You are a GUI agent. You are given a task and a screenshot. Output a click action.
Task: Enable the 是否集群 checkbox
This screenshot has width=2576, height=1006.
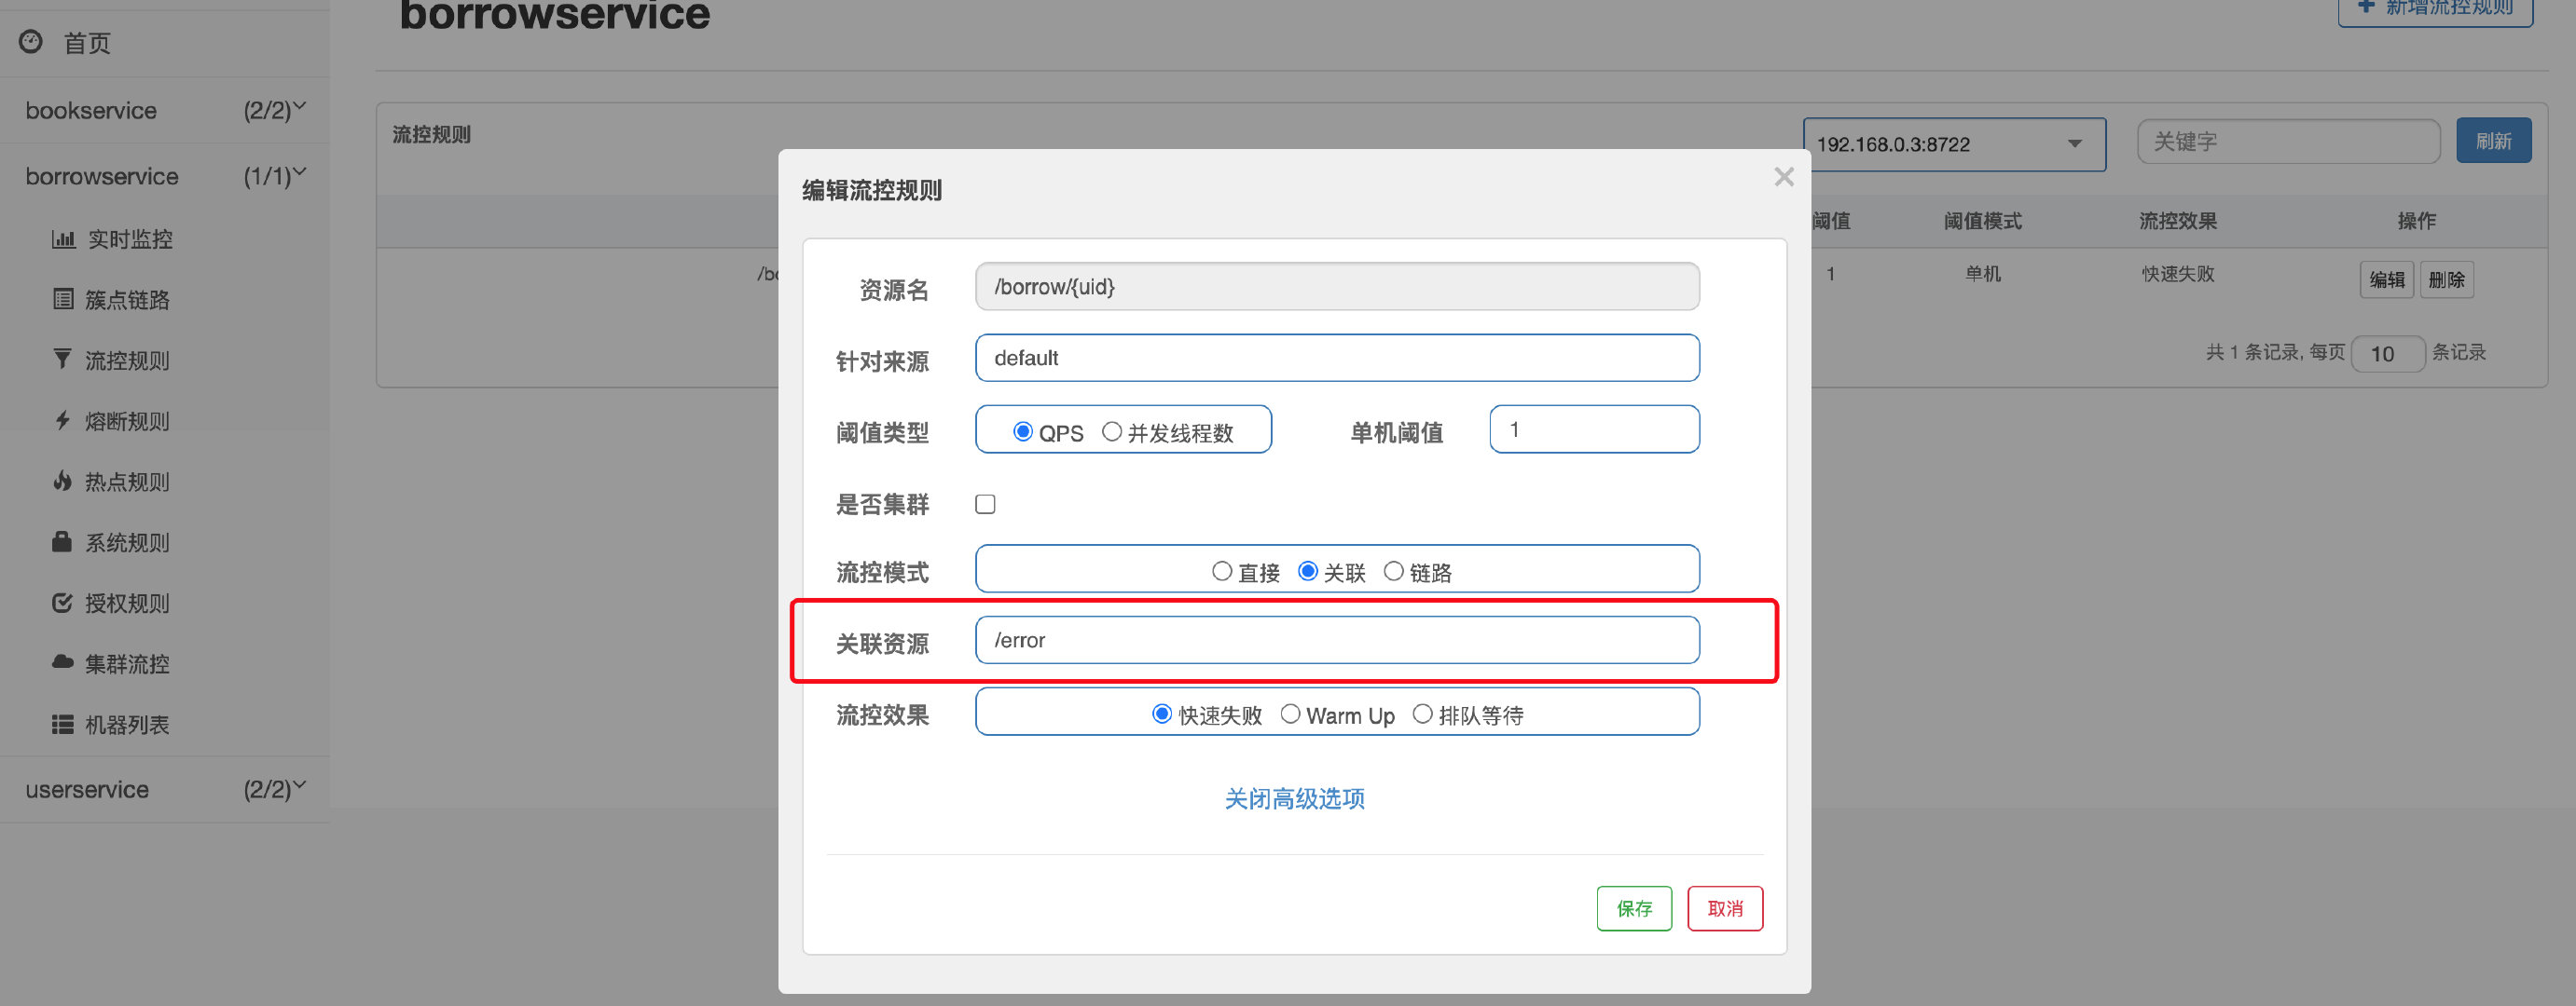tap(985, 505)
